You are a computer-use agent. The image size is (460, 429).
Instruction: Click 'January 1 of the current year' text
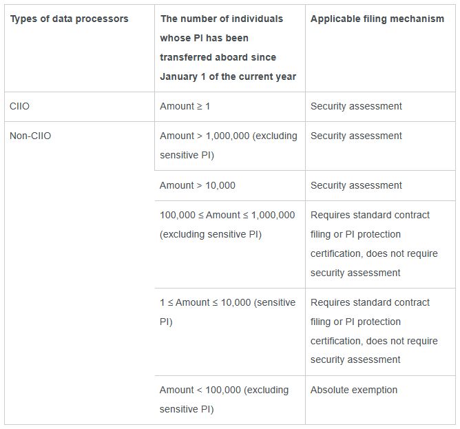pyautogui.click(x=228, y=76)
